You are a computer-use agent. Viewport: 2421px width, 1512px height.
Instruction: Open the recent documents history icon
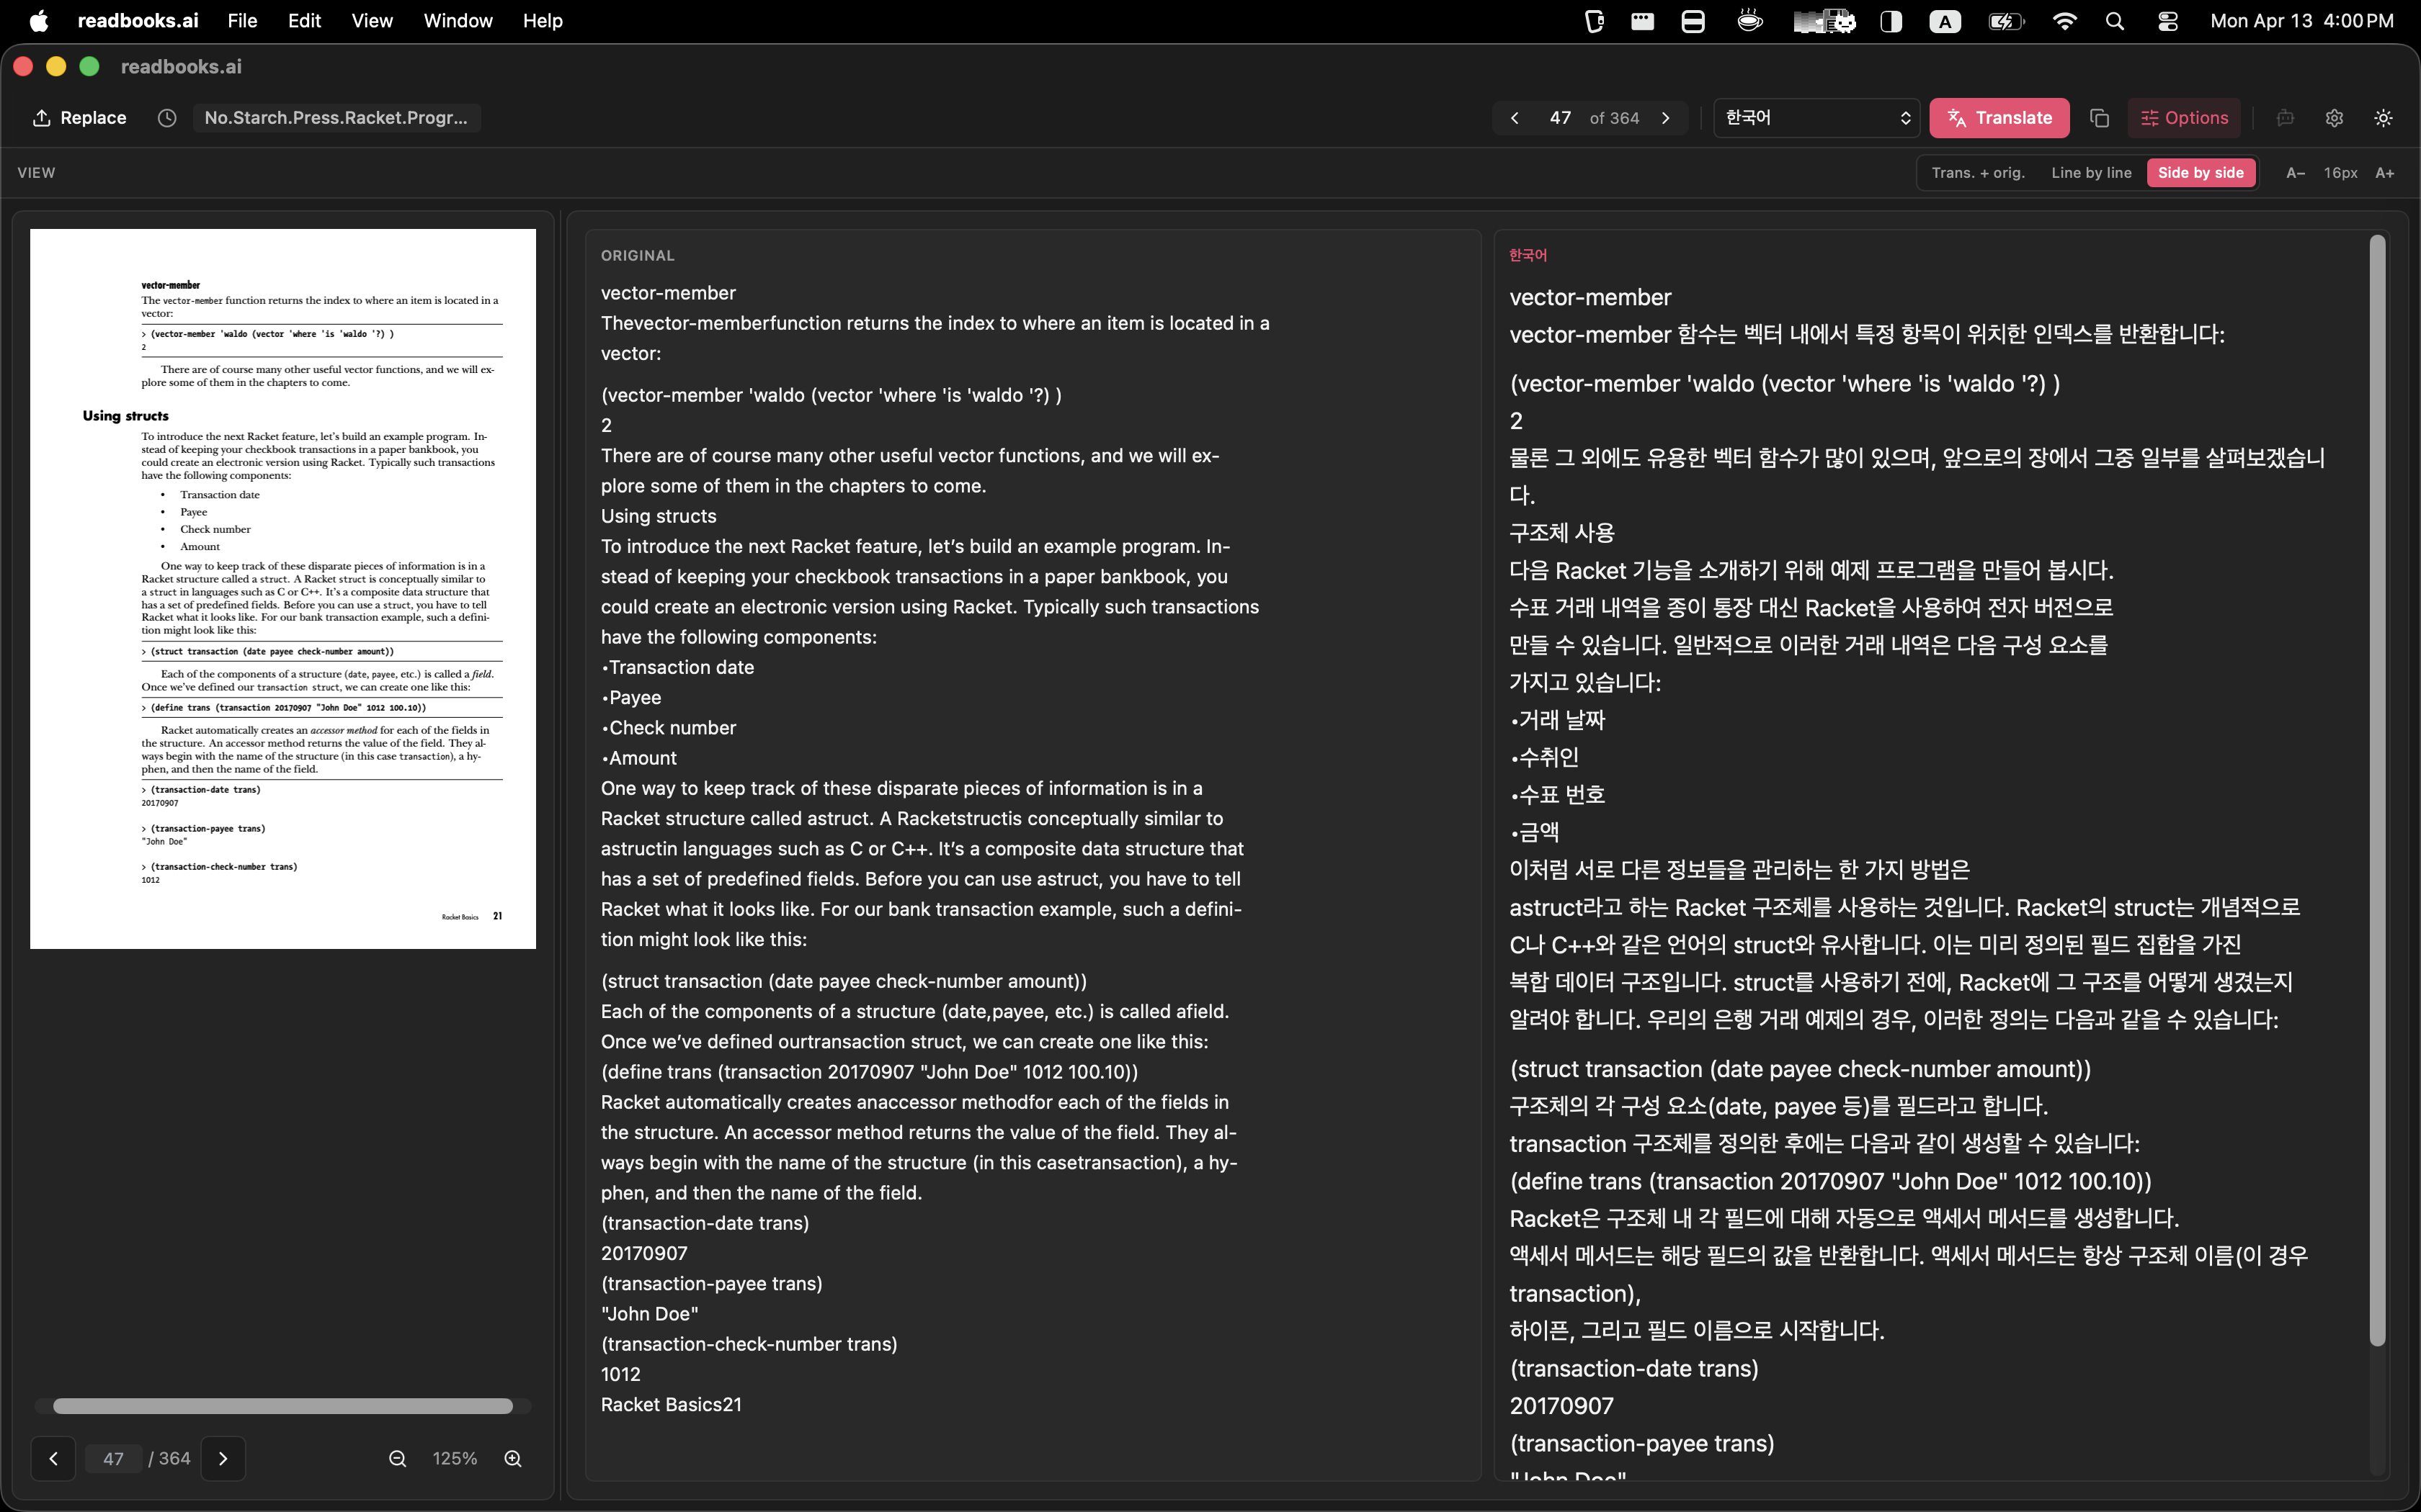[166, 117]
